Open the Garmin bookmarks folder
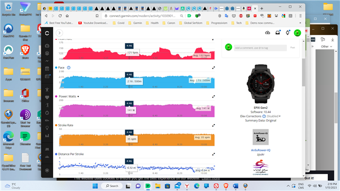 135,23
